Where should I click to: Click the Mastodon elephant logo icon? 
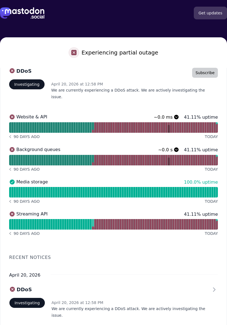5,13
